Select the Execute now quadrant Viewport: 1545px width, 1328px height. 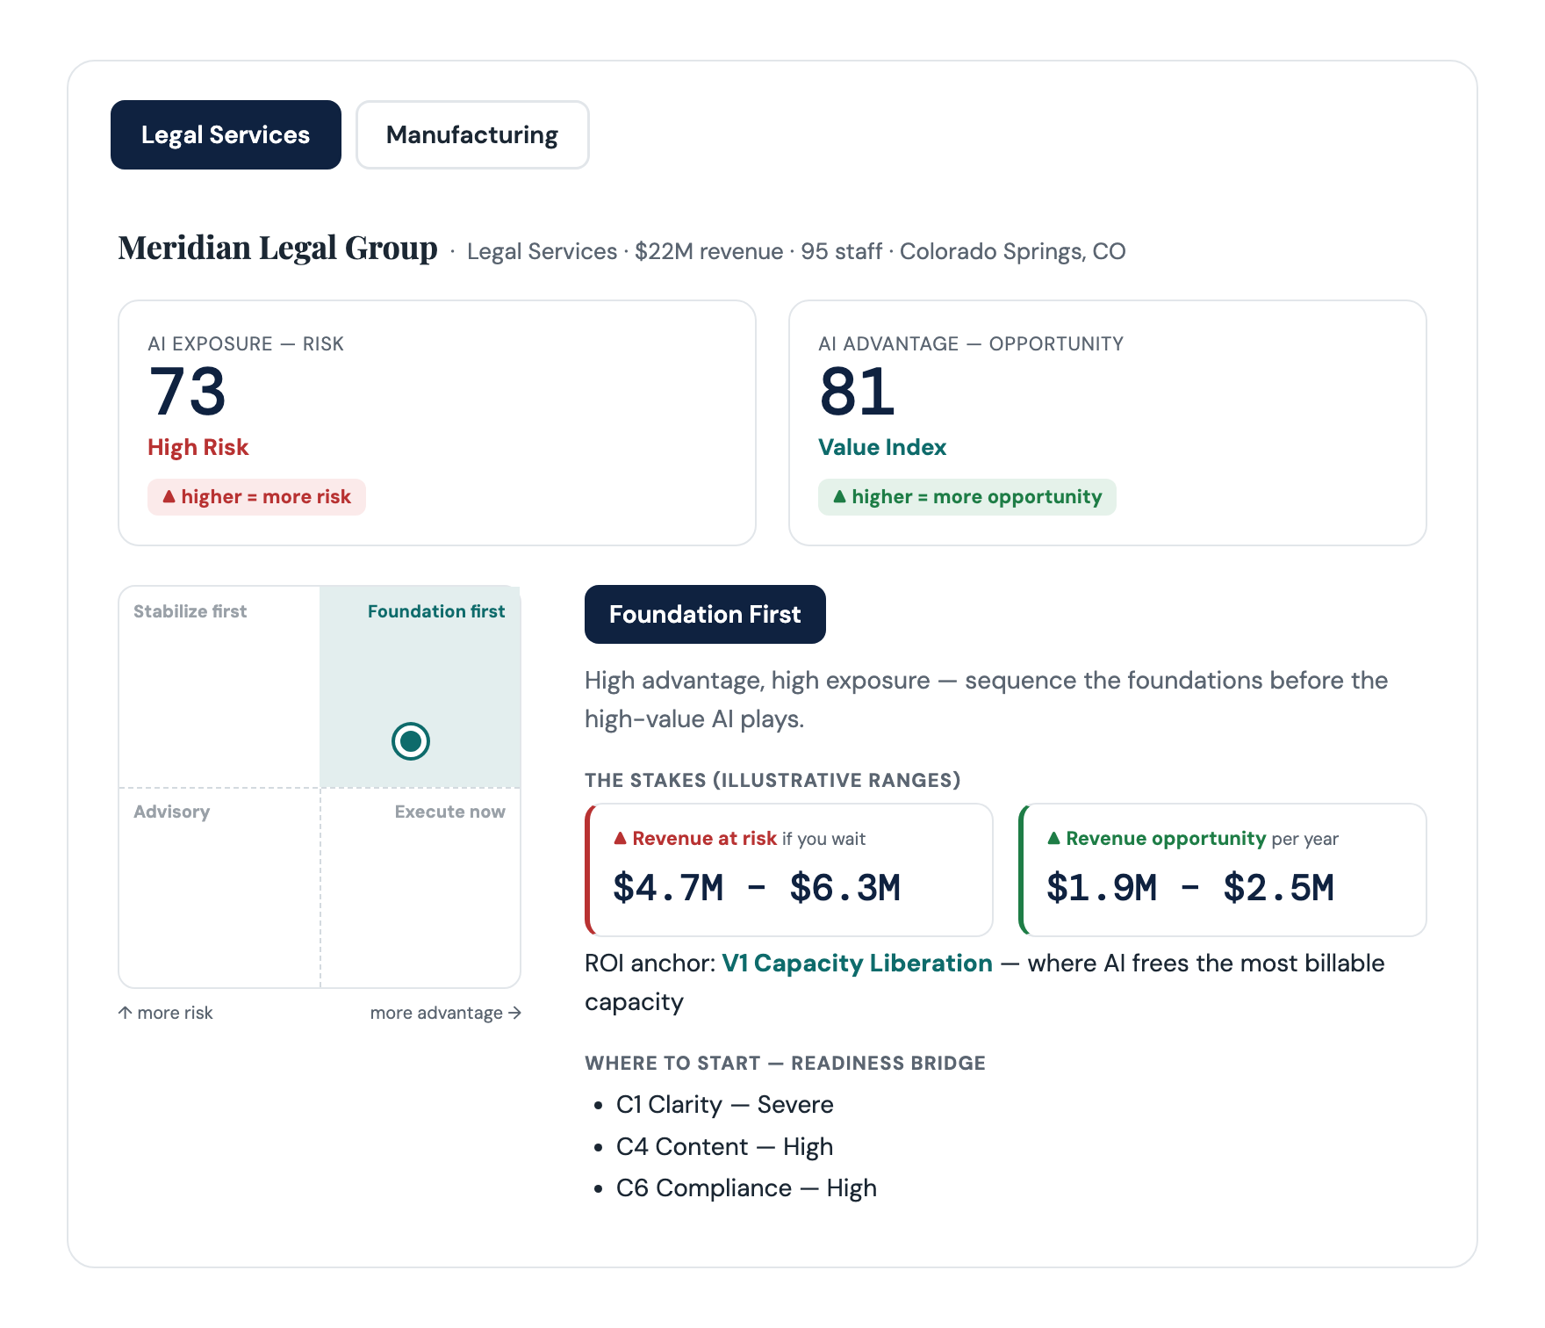[x=420, y=888]
